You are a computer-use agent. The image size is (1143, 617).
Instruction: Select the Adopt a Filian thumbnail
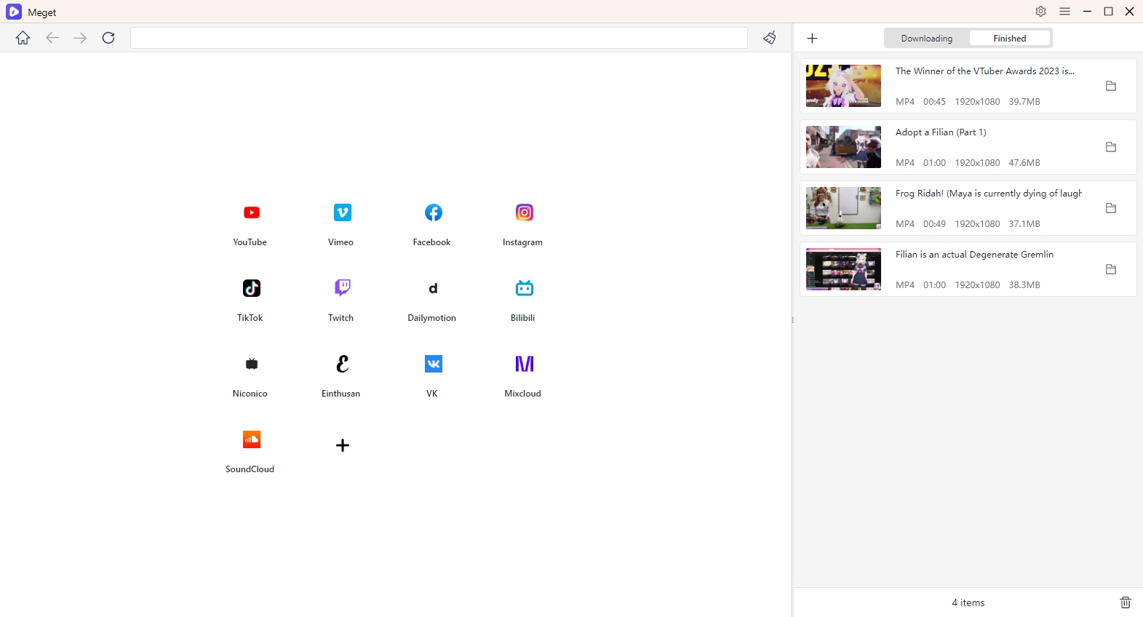pos(843,147)
